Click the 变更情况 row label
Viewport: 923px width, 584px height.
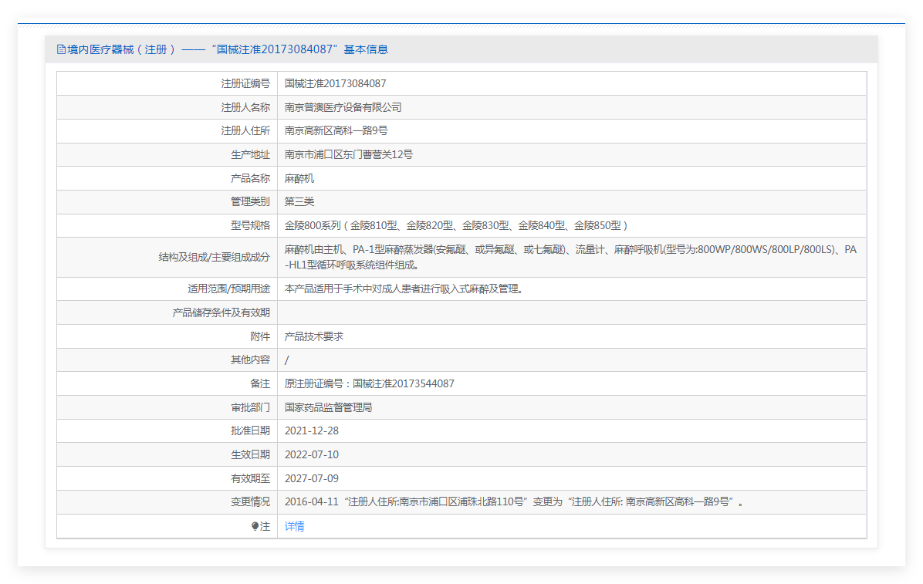(250, 502)
